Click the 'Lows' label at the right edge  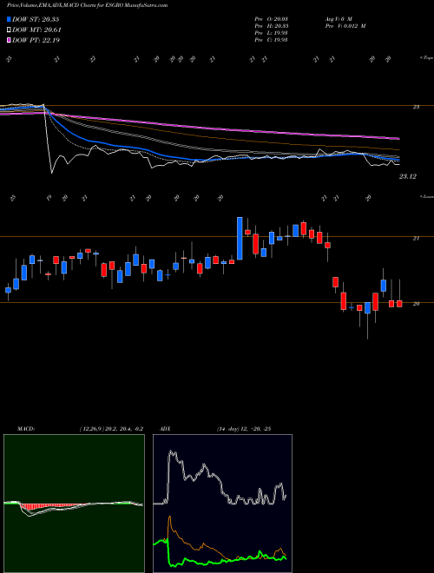click(426, 196)
